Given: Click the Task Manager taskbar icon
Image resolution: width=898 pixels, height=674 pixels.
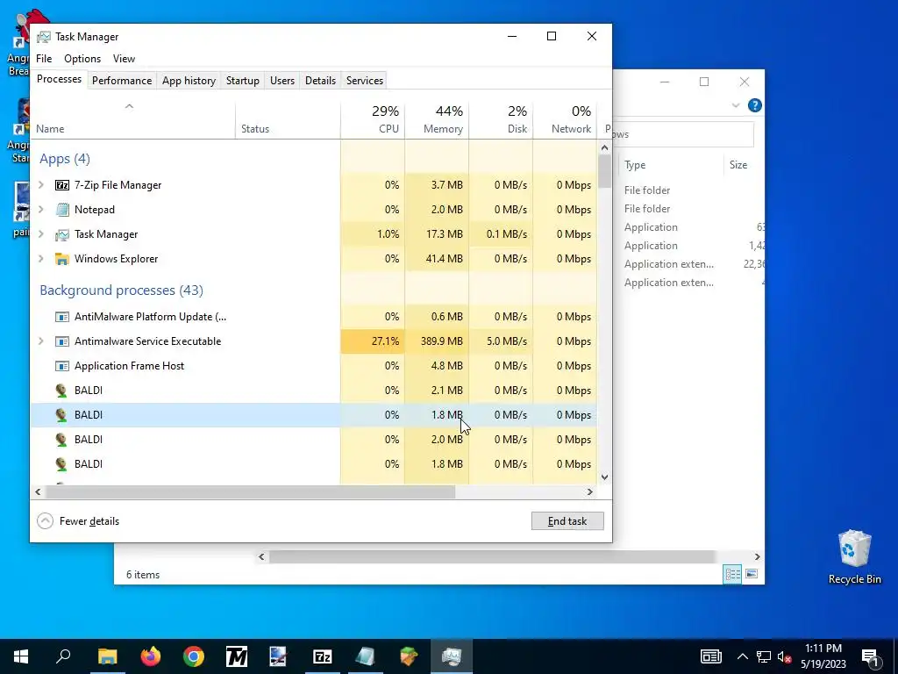Looking at the screenshot, I should pos(452,656).
